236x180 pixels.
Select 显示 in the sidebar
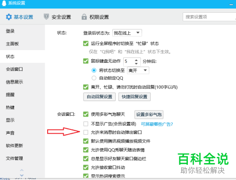coord(22,120)
